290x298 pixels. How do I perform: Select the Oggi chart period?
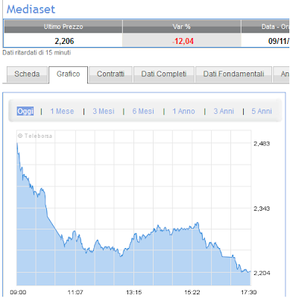click(x=25, y=111)
